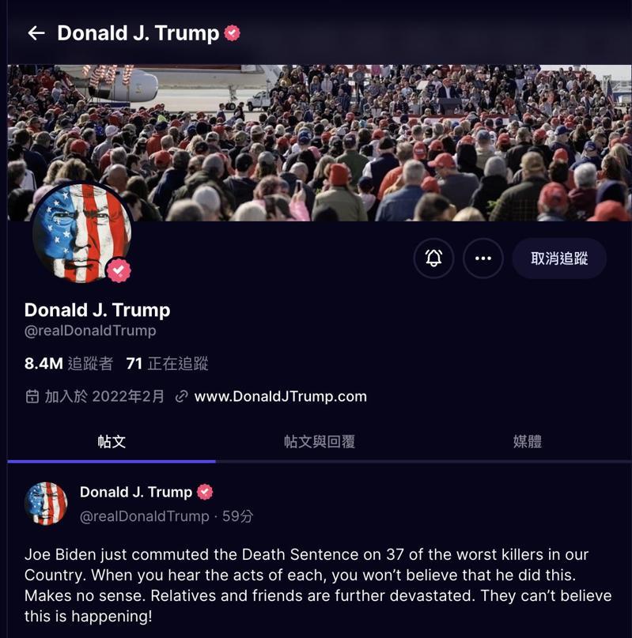View the 71 正在追蹤 following list
Viewport: 632px width, 638px height.
click(x=167, y=364)
